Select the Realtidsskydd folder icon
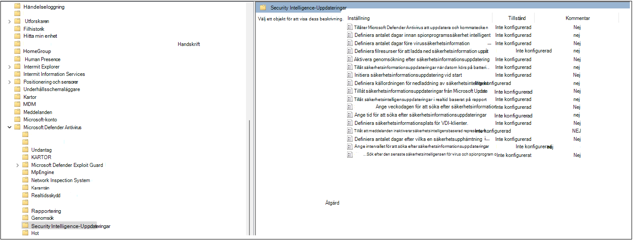 point(25,195)
